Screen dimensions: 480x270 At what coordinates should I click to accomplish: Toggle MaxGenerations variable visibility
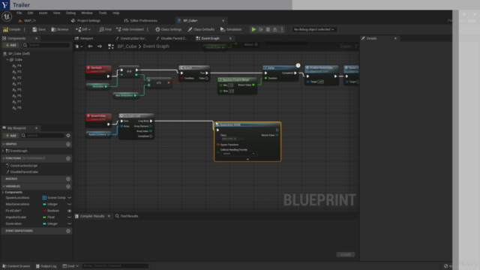coord(69,204)
